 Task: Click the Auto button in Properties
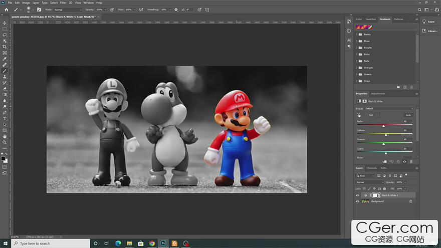(408, 115)
